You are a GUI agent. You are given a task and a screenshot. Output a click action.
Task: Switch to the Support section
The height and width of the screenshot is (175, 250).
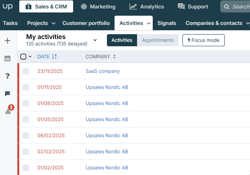(x=193, y=6)
